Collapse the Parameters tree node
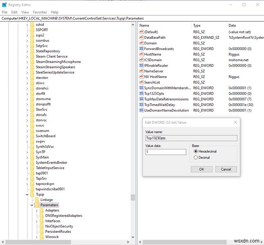The height and width of the screenshot is (245, 264). [x=32, y=205]
